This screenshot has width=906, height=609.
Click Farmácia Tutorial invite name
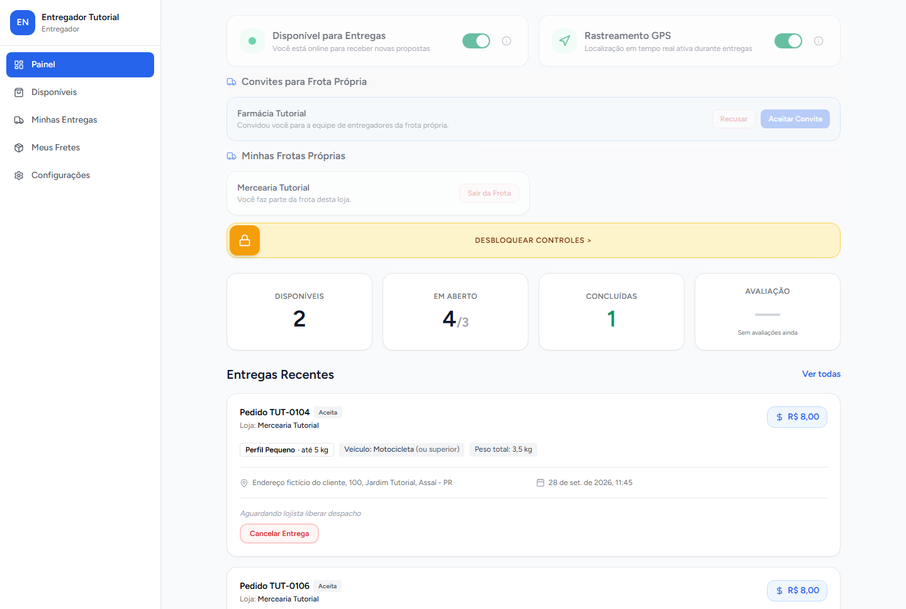[271, 113]
